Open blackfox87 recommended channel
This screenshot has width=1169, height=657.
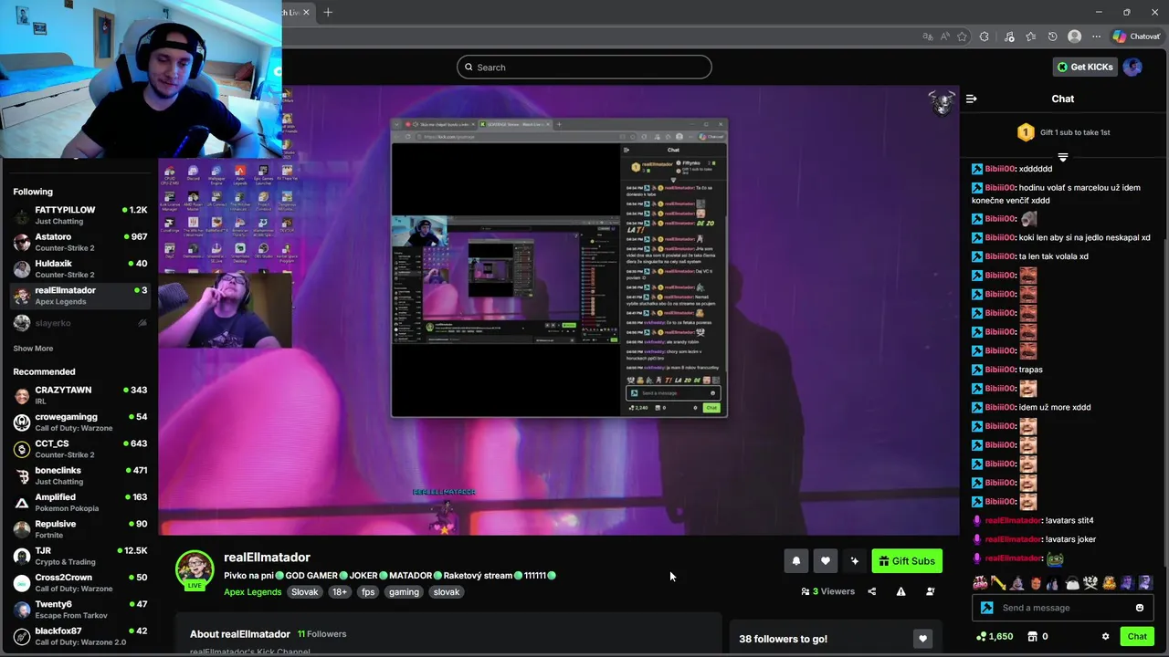79,635
